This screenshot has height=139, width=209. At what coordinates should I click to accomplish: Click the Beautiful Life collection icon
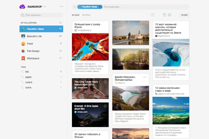[x=23, y=36]
